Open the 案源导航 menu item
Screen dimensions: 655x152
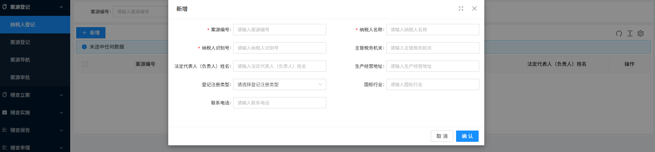(x=20, y=60)
